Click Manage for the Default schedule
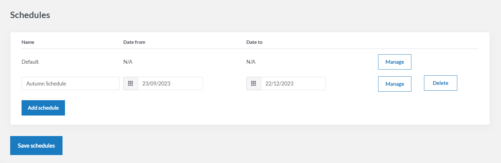 (x=394, y=62)
